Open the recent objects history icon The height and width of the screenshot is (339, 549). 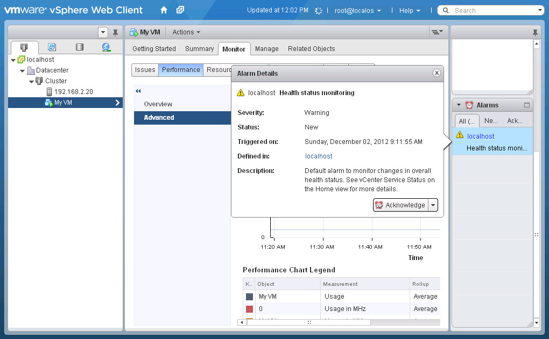pyautogui.click(x=180, y=10)
